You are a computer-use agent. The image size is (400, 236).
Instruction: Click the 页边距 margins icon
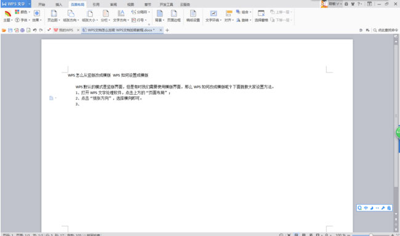[54, 14]
